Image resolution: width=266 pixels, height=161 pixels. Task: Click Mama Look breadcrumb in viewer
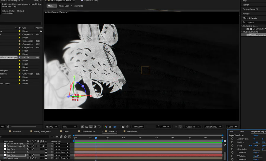[64, 6]
